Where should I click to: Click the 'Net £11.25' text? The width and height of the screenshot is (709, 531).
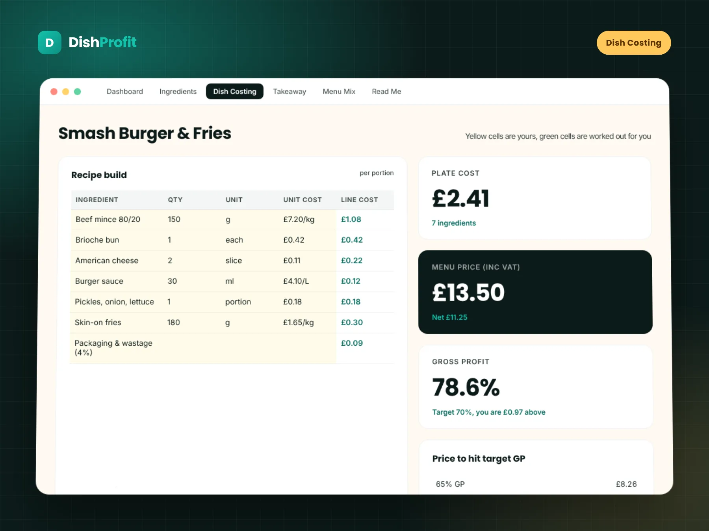pos(449,317)
